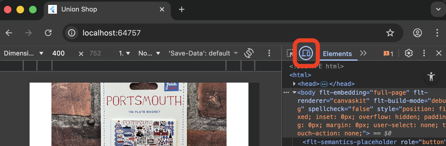The width and height of the screenshot is (446, 146).
Task: Open the Elements tab
Action: (337, 54)
